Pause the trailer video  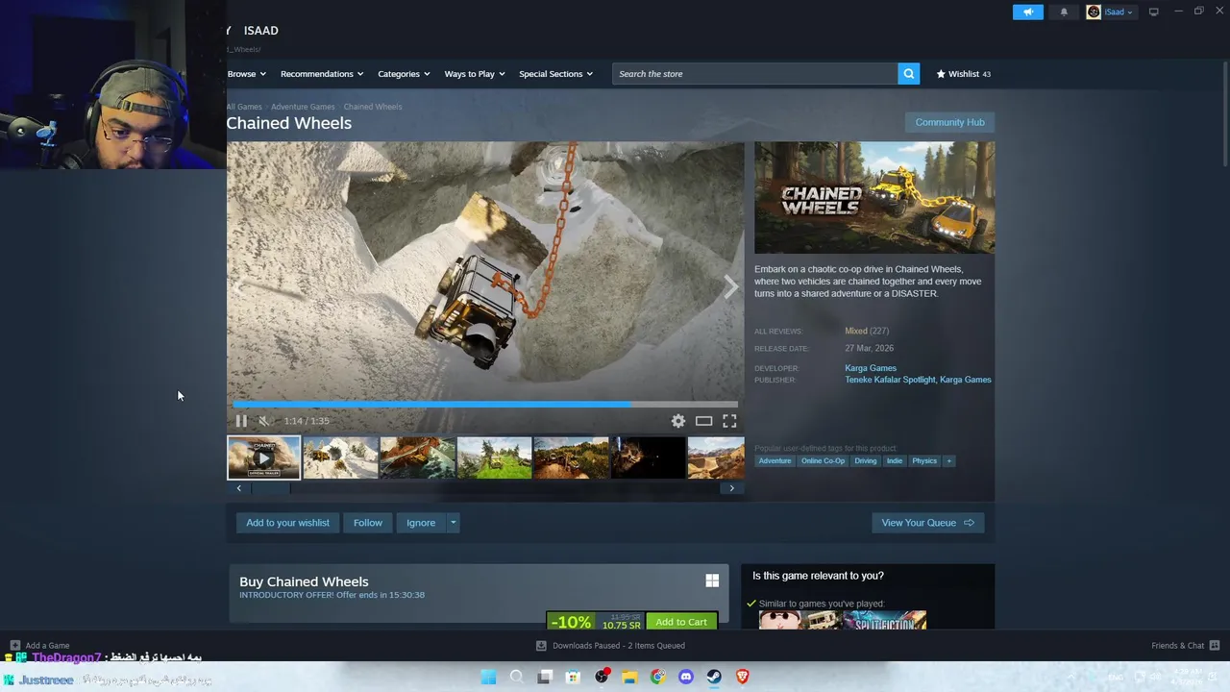point(241,421)
